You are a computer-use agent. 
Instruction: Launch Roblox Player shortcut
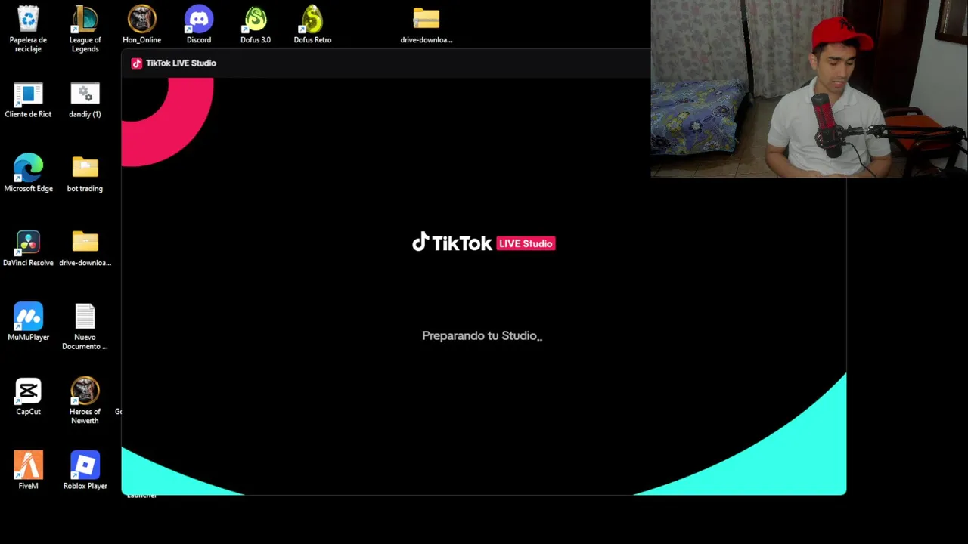coord(85,471)
